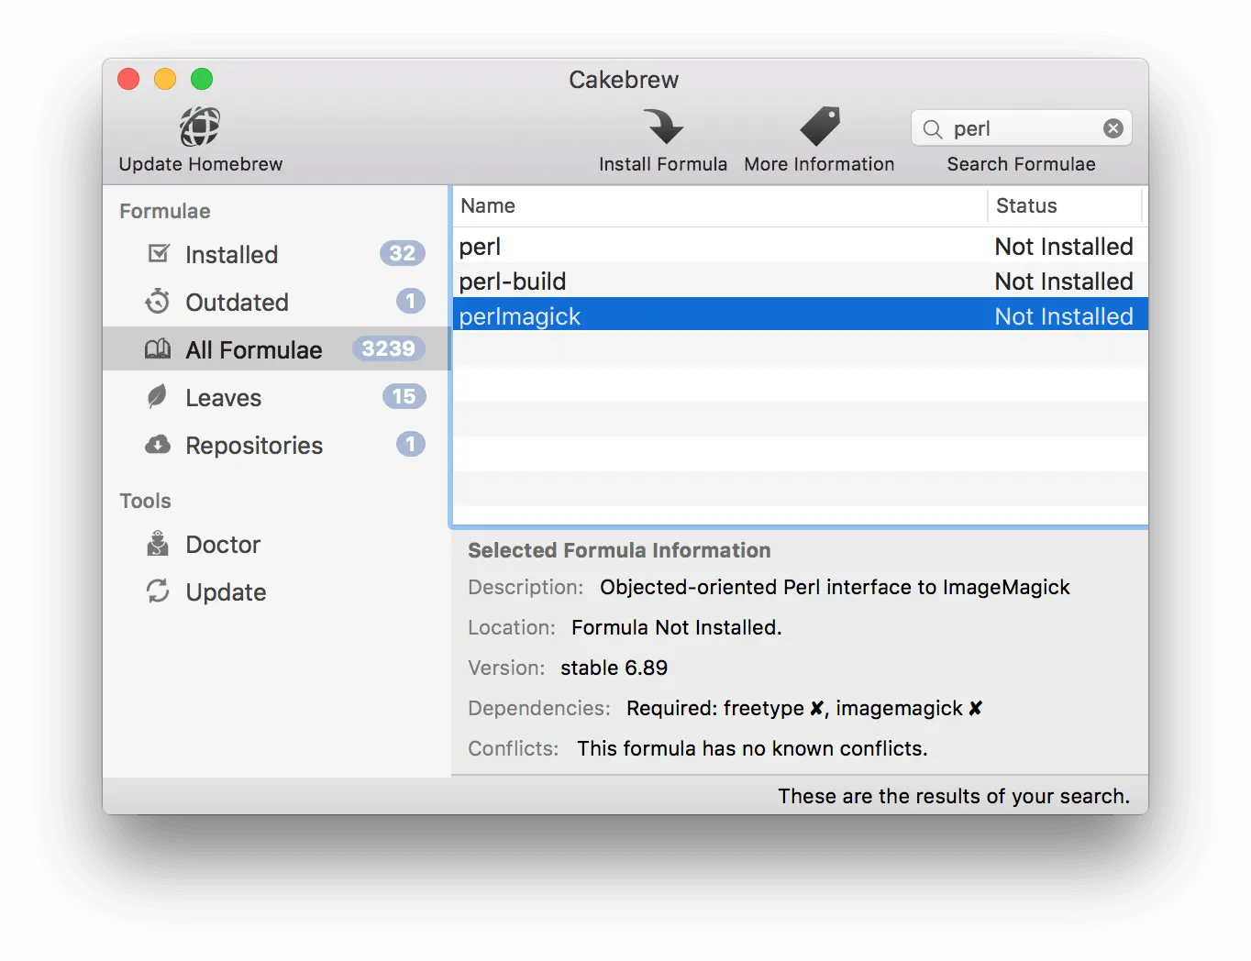Click the Update Homebrew globe icon
This screenshot has width=1251, height=961.
(x=200, y=127)
